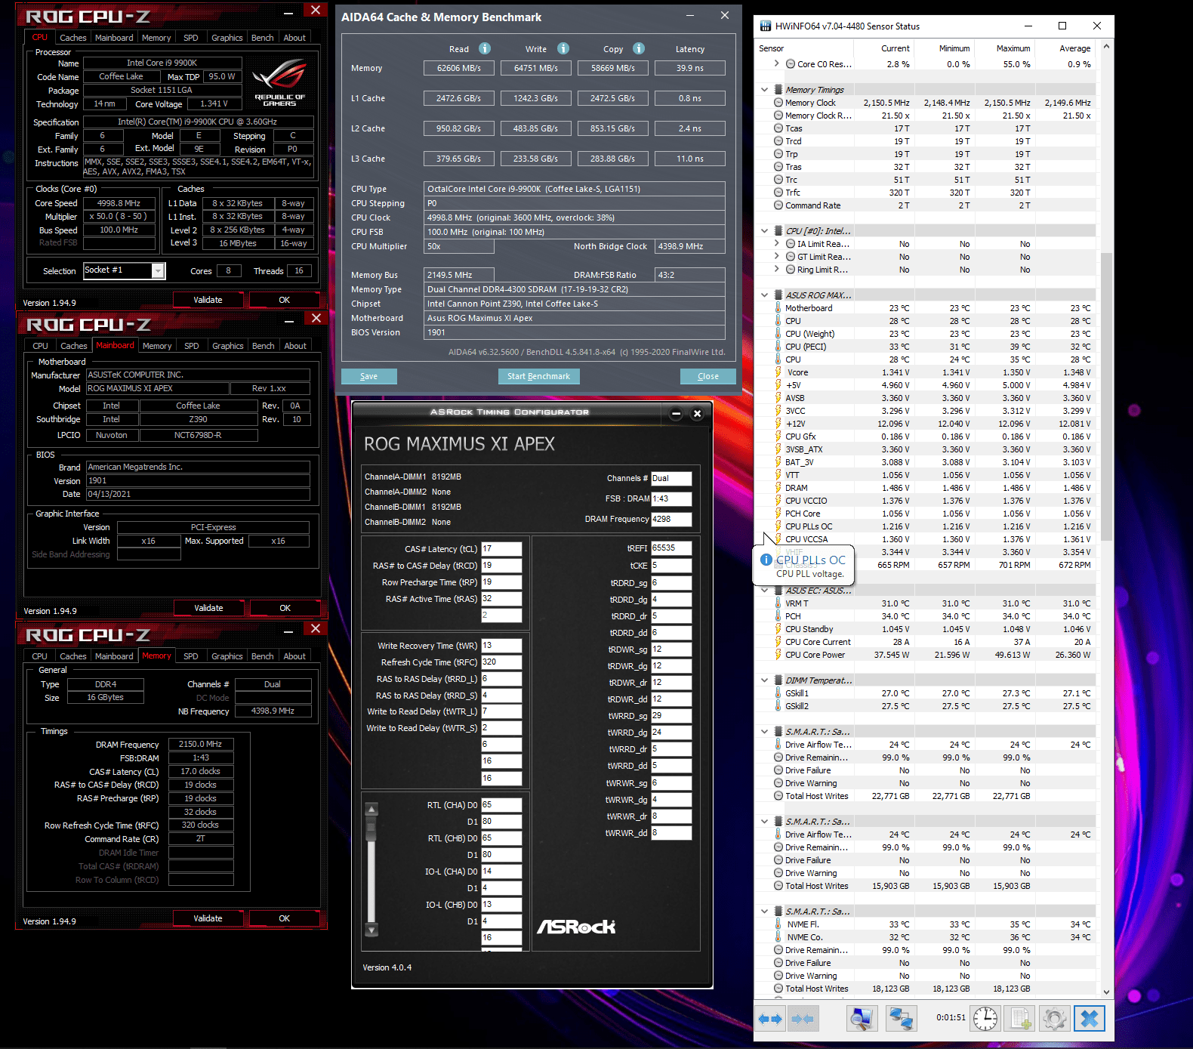
Task: Reset HWiNFO elapsed time clock icon
Action: tap(985, 1019)
